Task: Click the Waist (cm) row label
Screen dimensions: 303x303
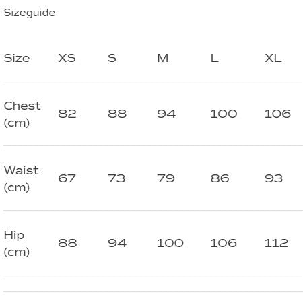Action: coord(22,178)
